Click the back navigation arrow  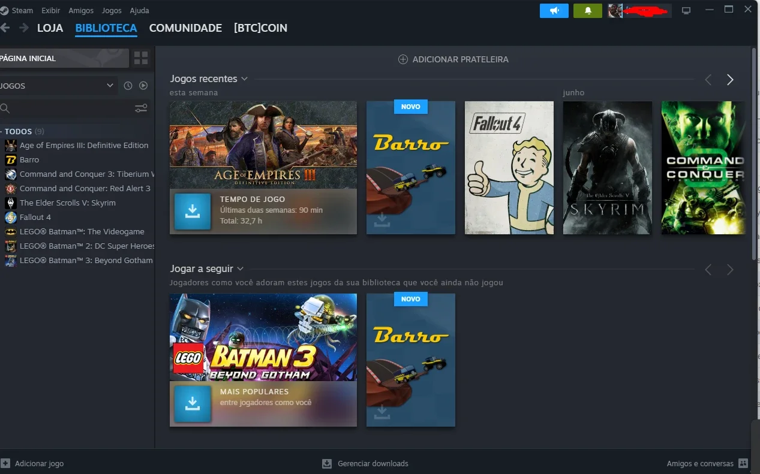tap(5, 28)
